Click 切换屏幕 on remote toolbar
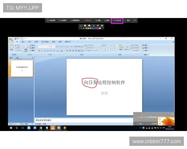The height and width of the screenshot is (149, 187). click(51, 20)
